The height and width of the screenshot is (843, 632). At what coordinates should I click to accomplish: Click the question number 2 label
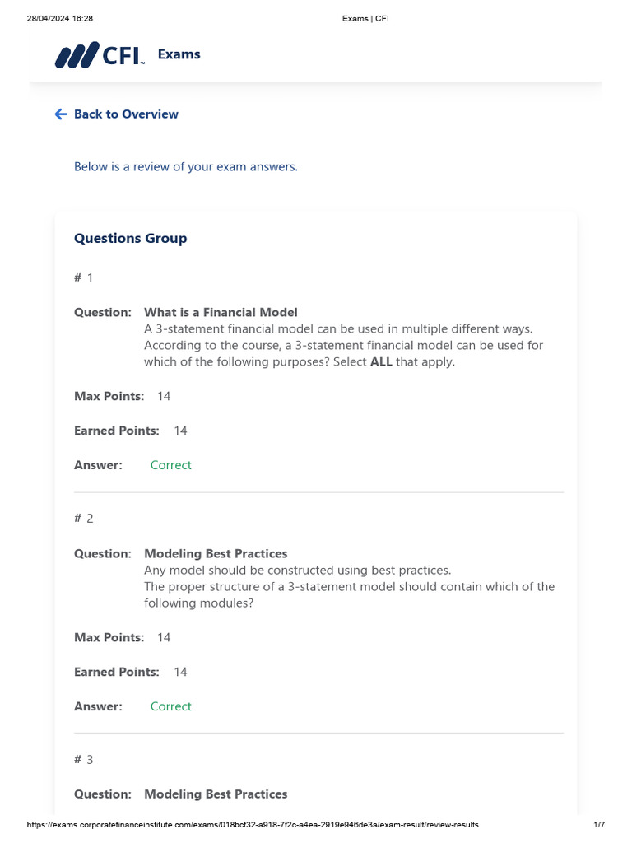tap(83, 519)
